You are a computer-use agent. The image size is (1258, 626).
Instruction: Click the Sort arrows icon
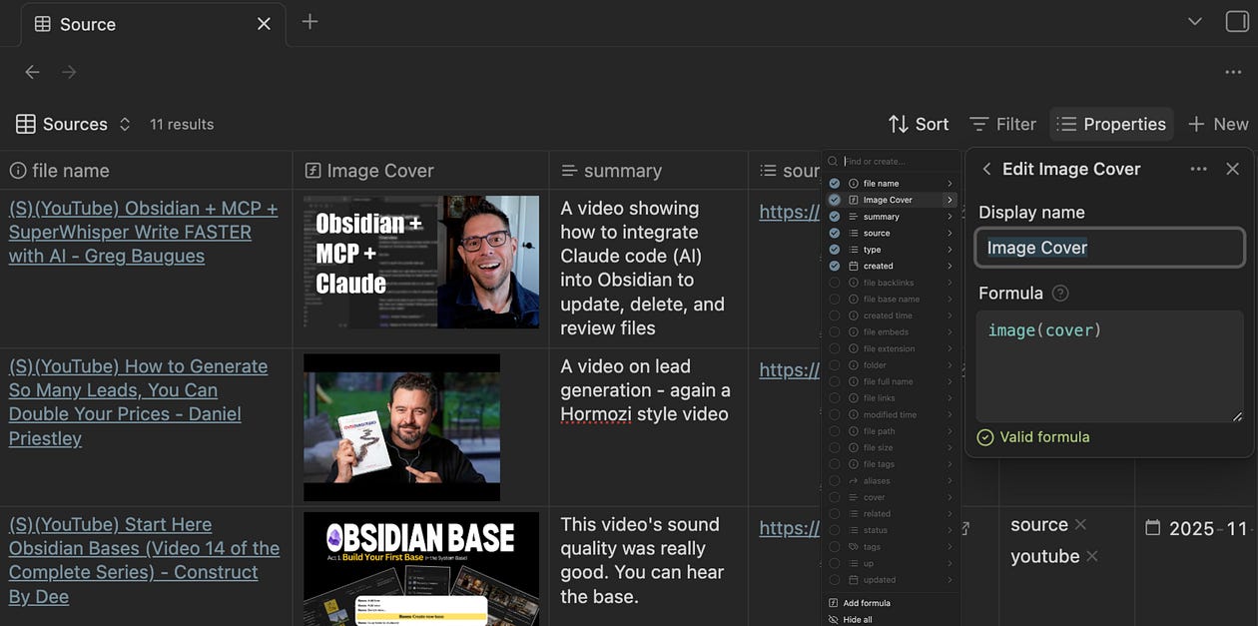899,124
